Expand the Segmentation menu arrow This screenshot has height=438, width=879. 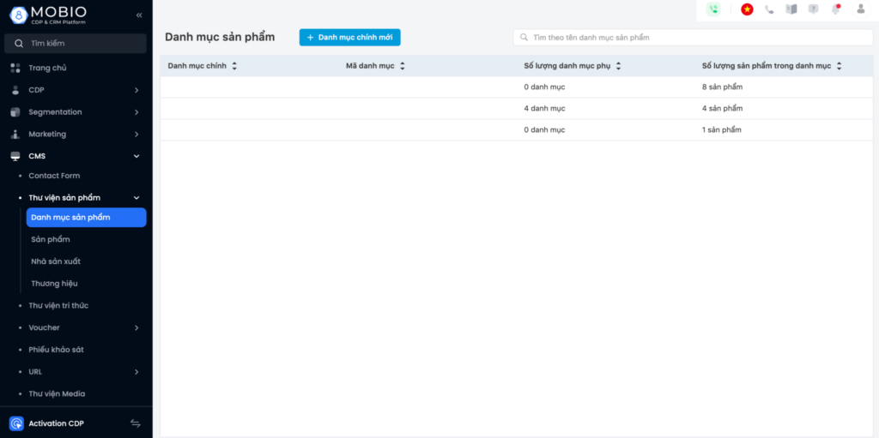136,112
